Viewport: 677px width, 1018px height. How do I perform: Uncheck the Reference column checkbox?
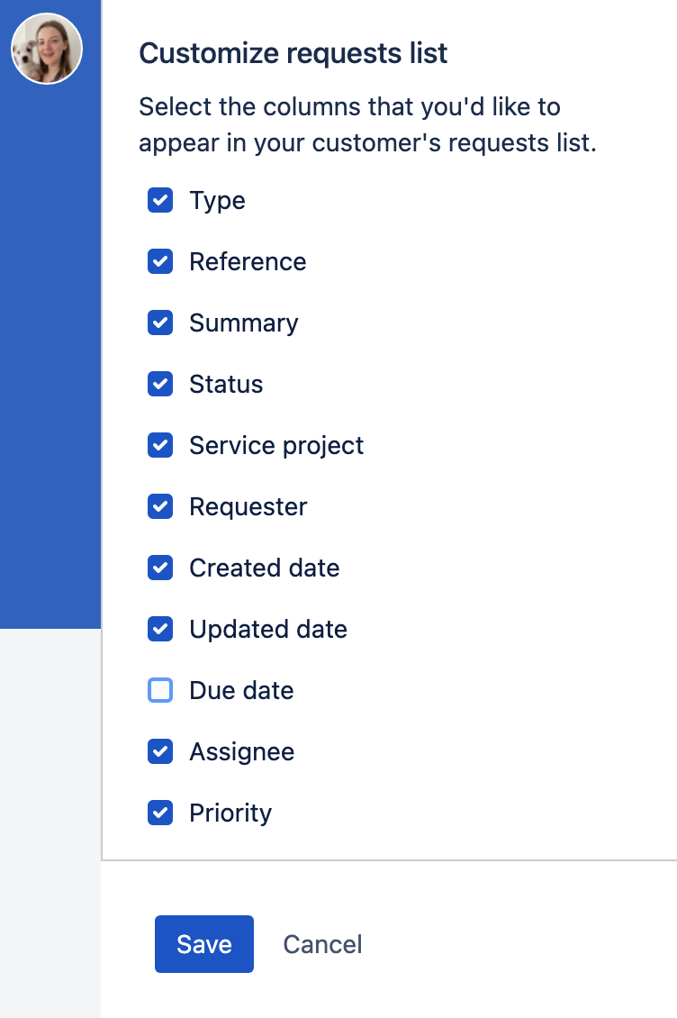pyautogui.click(x=160, y=261)
